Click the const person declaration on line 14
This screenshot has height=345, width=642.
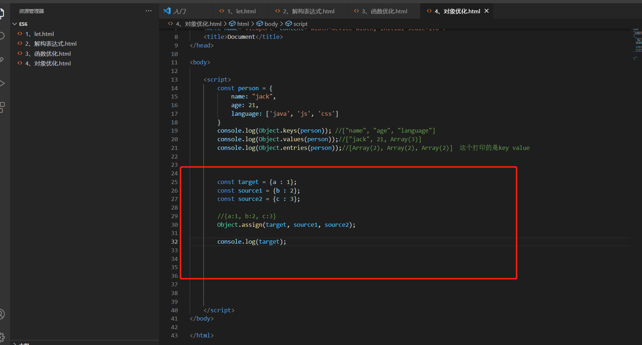click(x=245, y=88)
